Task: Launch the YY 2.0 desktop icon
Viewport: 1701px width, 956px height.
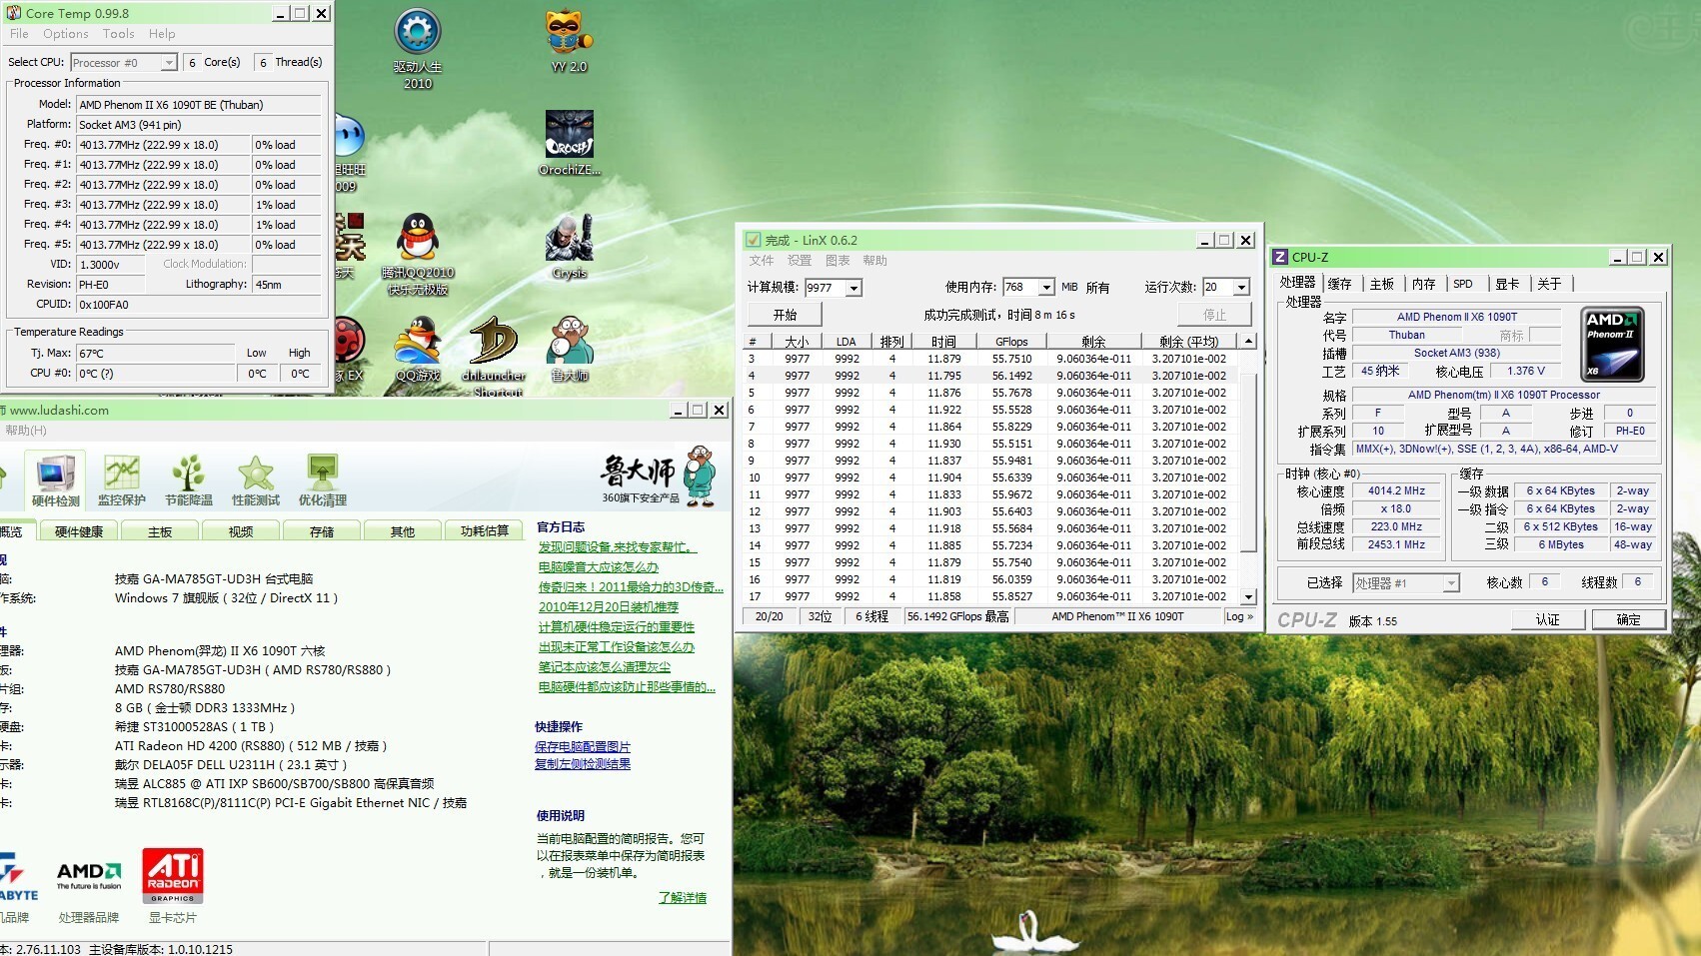Action: [569, 40]
